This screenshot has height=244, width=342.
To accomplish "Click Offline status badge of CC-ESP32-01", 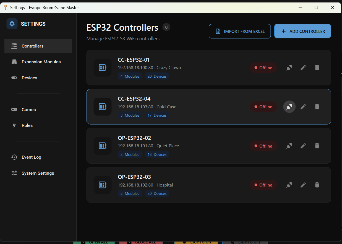I will [263, 68].
